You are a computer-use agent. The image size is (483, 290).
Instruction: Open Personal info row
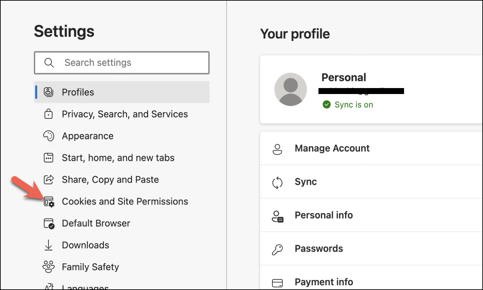click(324, 215)
